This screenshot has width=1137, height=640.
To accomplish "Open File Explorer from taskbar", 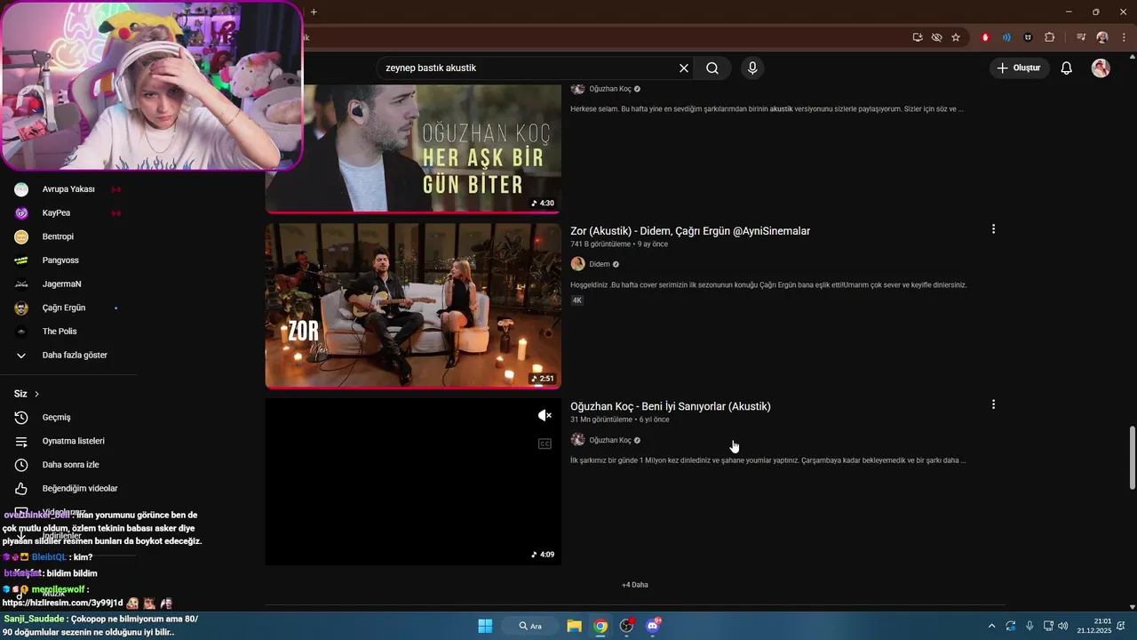I will [x=574, y=626].
